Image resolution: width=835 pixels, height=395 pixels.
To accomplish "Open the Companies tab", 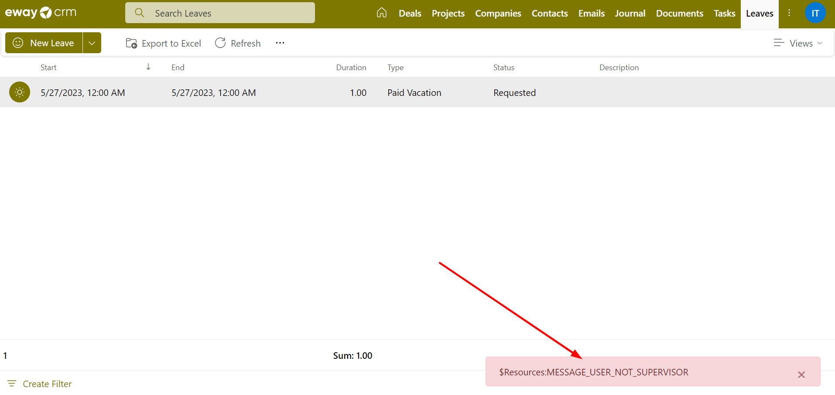I will [498, 14].
